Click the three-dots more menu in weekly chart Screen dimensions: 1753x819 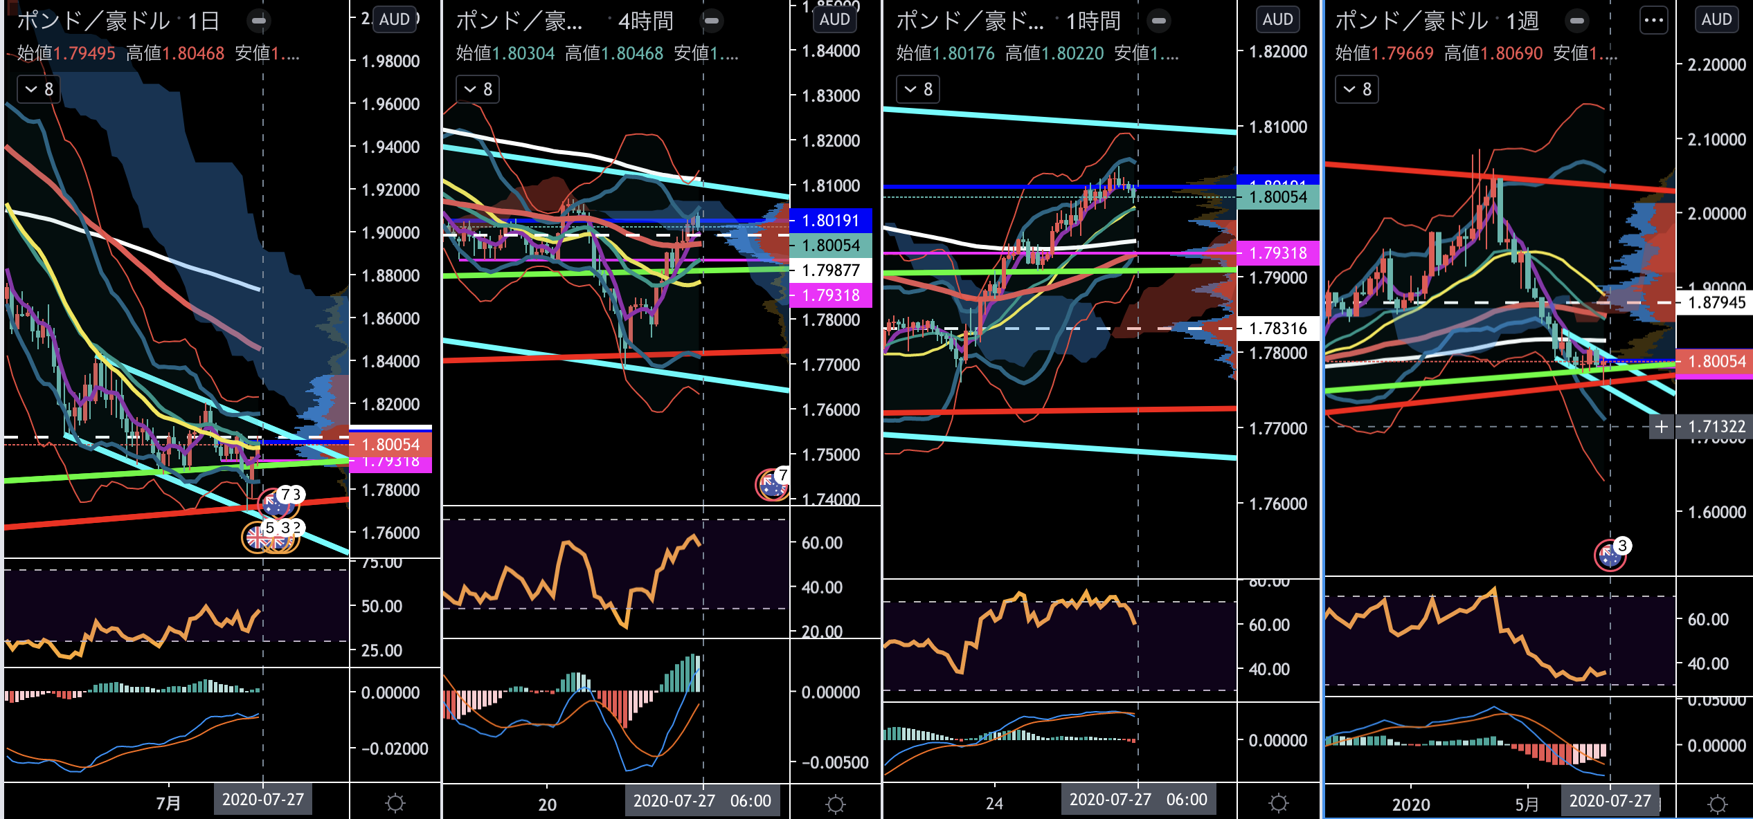coord(1653,20)
